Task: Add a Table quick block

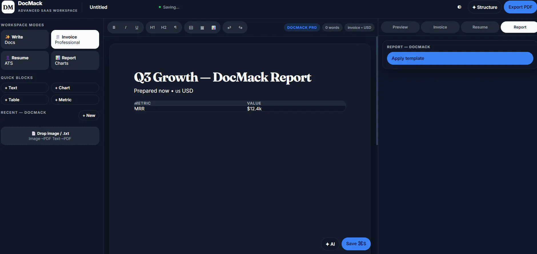Action: tap(25, 100)
